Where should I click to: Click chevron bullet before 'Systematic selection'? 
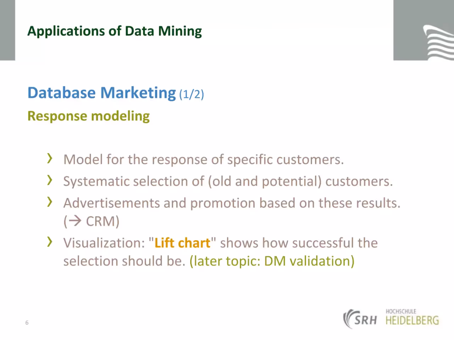pyautogui.click(x=50, y=180)
